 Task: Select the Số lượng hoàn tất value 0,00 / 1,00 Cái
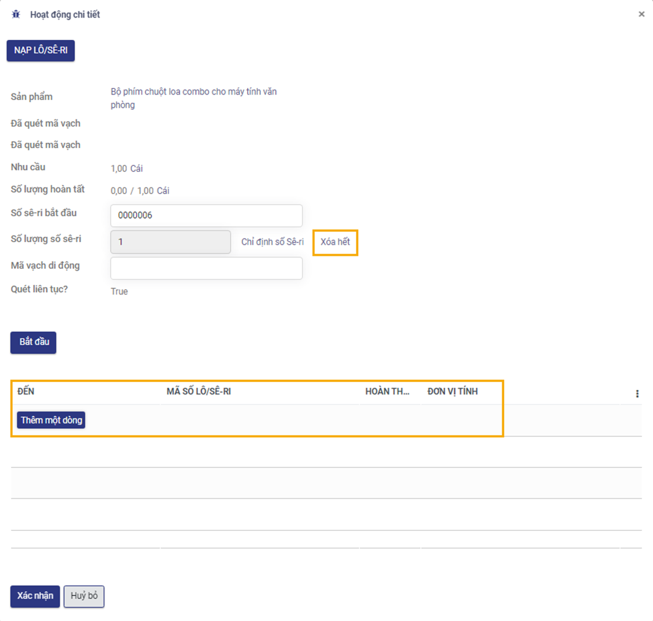pos(140,191)
